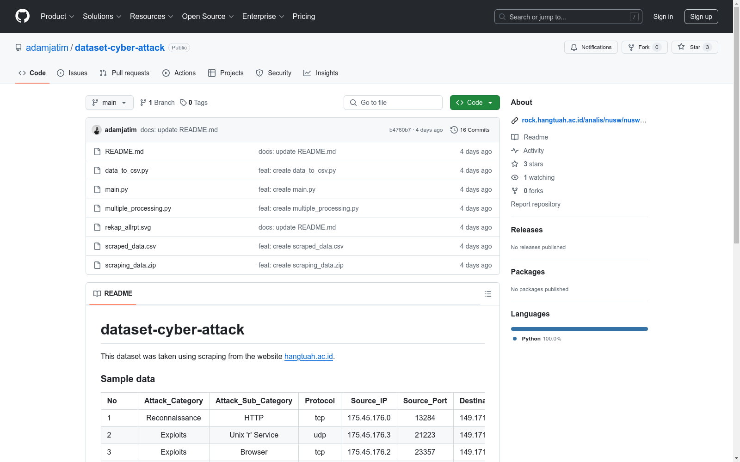Click the adamjatim avatar in commit bar

[97, 130]
